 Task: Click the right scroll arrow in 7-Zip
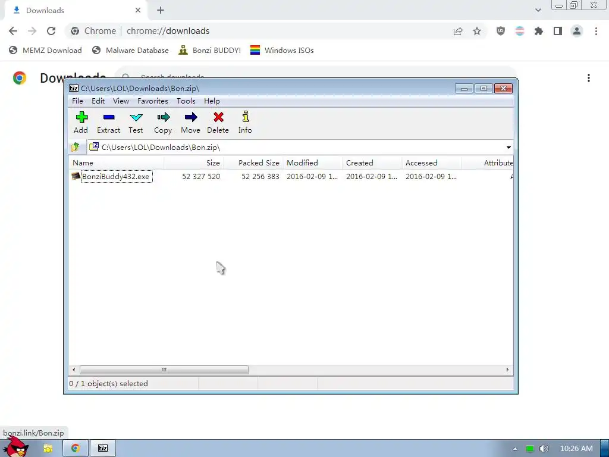point(507,370)
